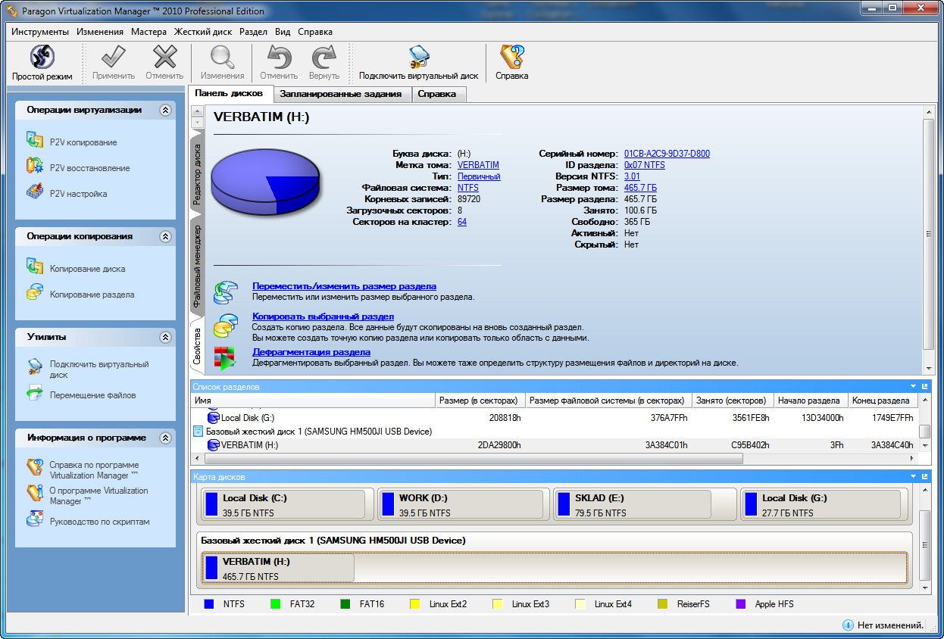Open the Мастера menu
944x639 pixels.
pos(148,32)
